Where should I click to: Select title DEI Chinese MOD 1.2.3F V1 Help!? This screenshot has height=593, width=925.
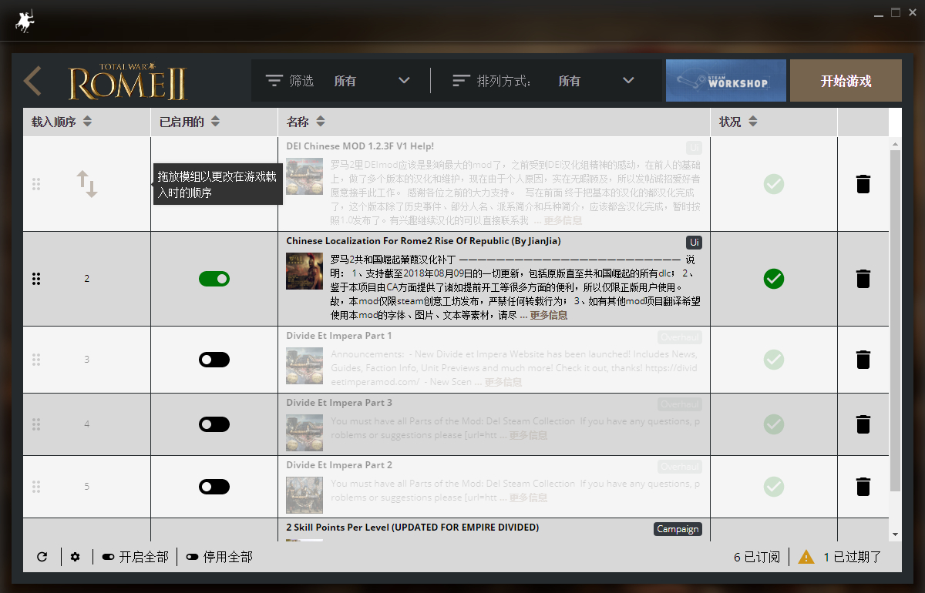tap(360, 146)
